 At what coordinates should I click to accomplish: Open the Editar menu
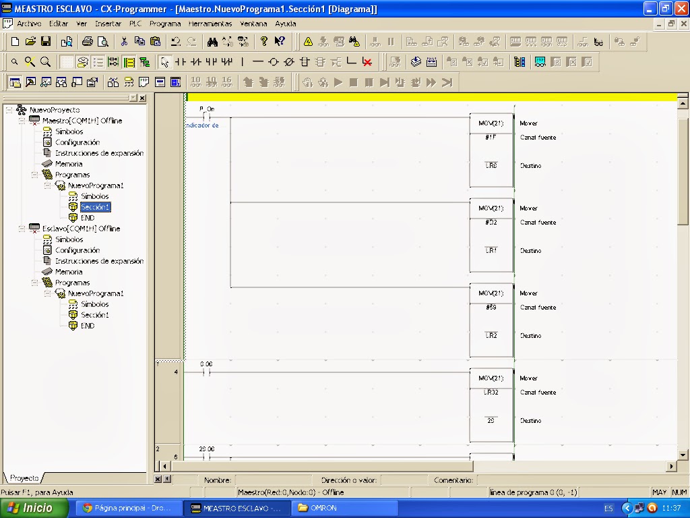pos(59,24)
